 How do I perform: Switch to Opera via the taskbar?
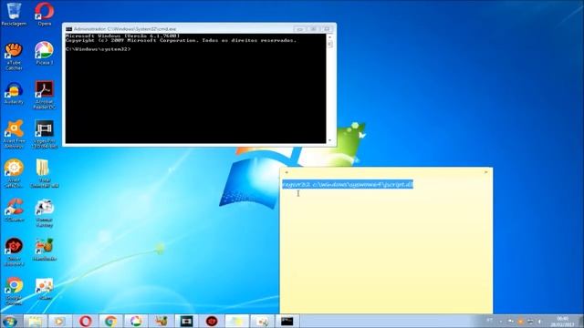(85, 321)
